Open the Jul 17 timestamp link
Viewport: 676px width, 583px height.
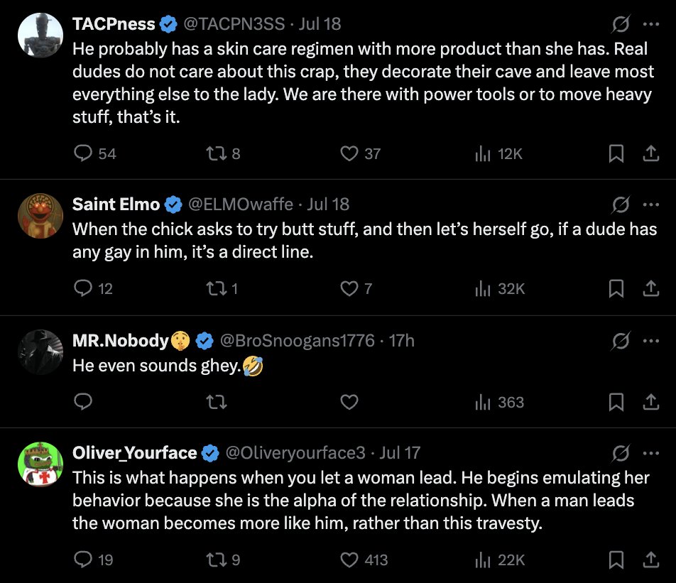[x=400, y=453]
